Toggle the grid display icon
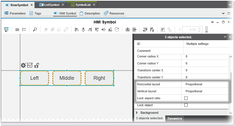Viewport: 235px width, 126px height. coord(17,30)
